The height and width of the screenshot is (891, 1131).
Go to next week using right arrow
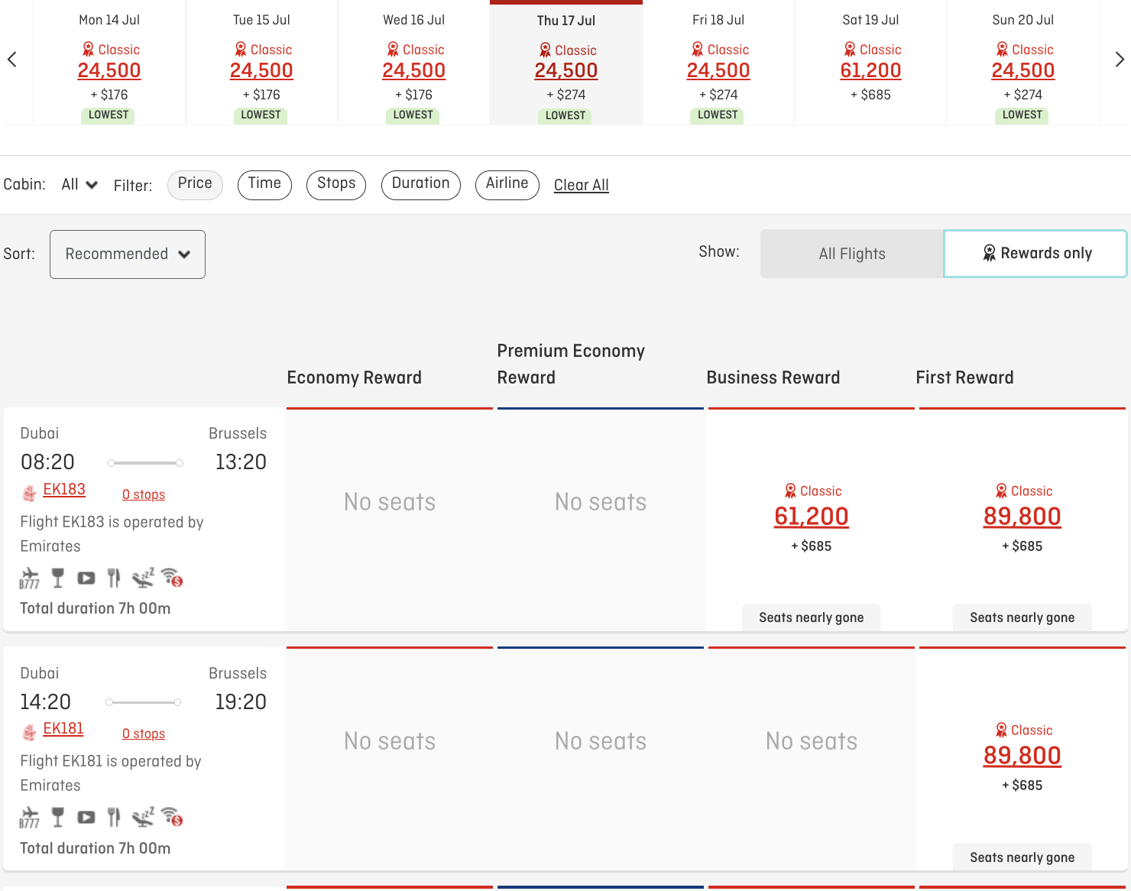[1119, 60]
